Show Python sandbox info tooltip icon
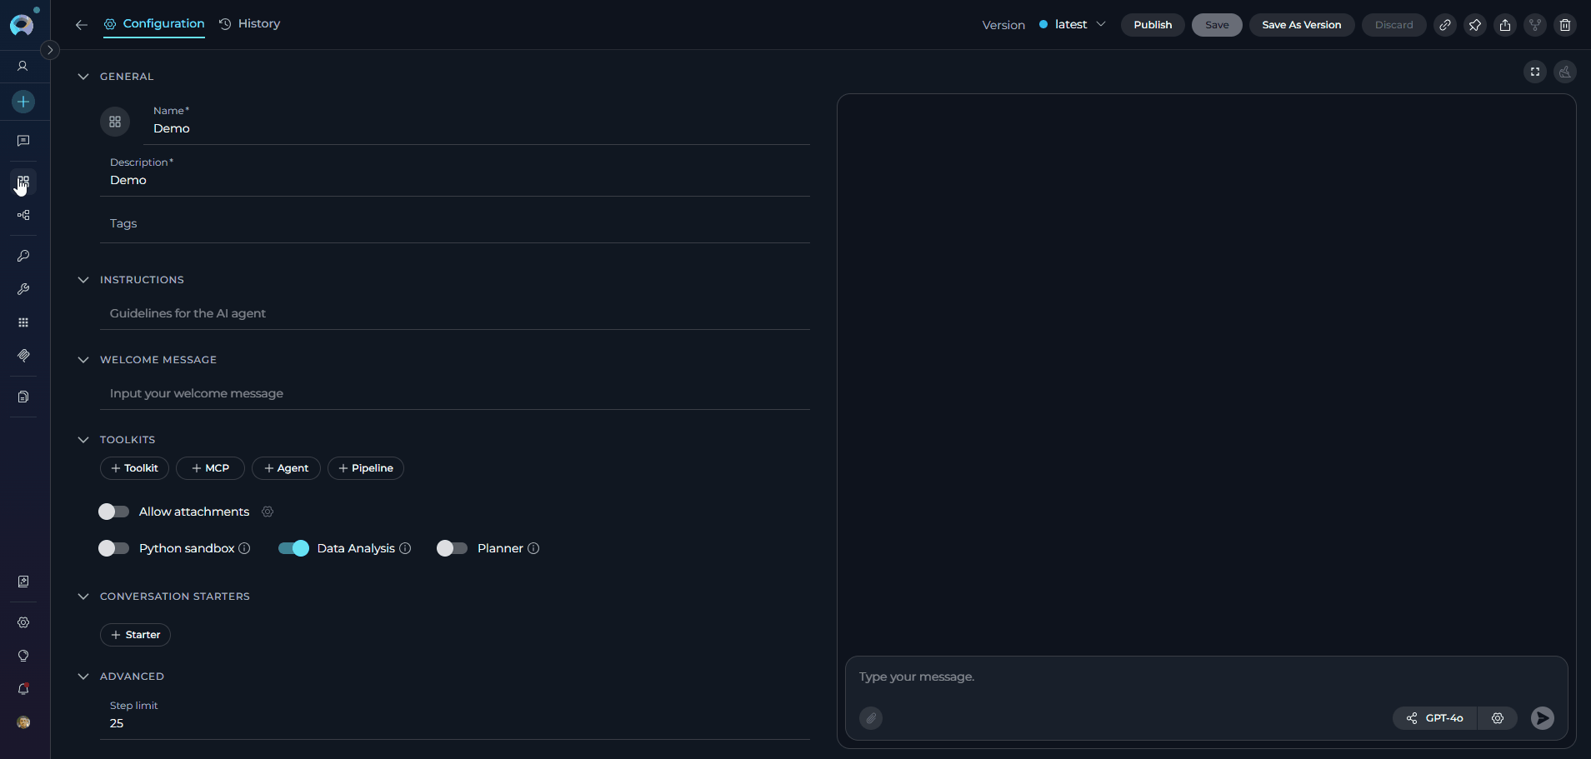Image resolution: width=1591 pixels, height=759 pixels. (244, 548)
